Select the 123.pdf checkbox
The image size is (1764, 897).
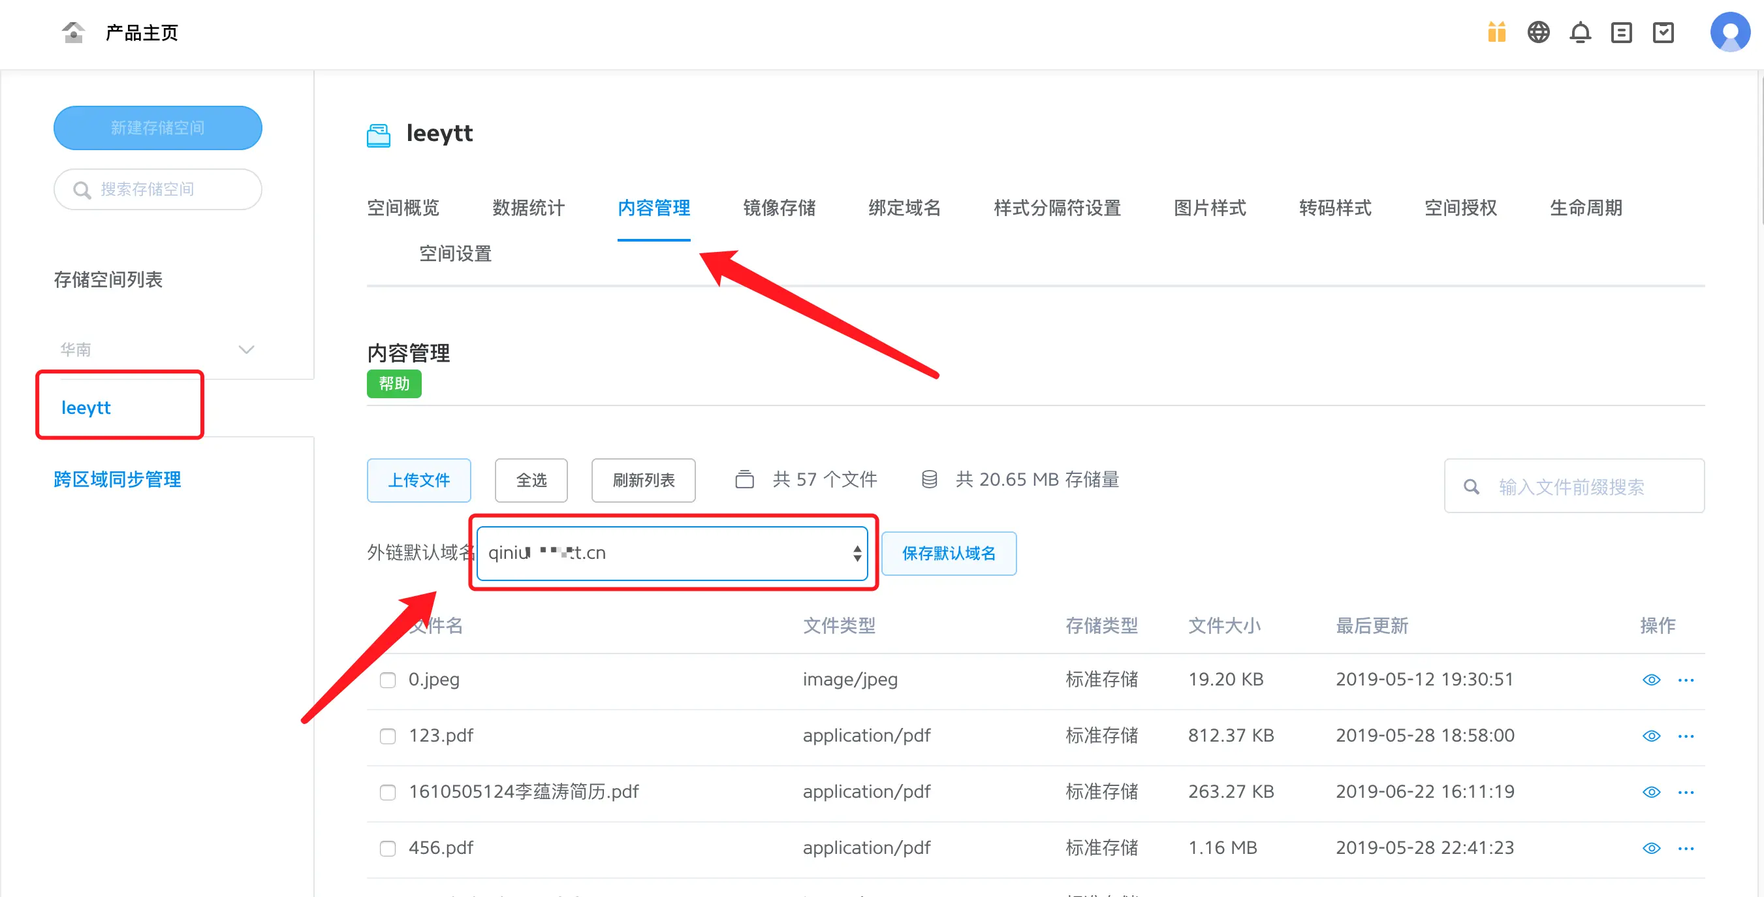click(x=388, y=736)
